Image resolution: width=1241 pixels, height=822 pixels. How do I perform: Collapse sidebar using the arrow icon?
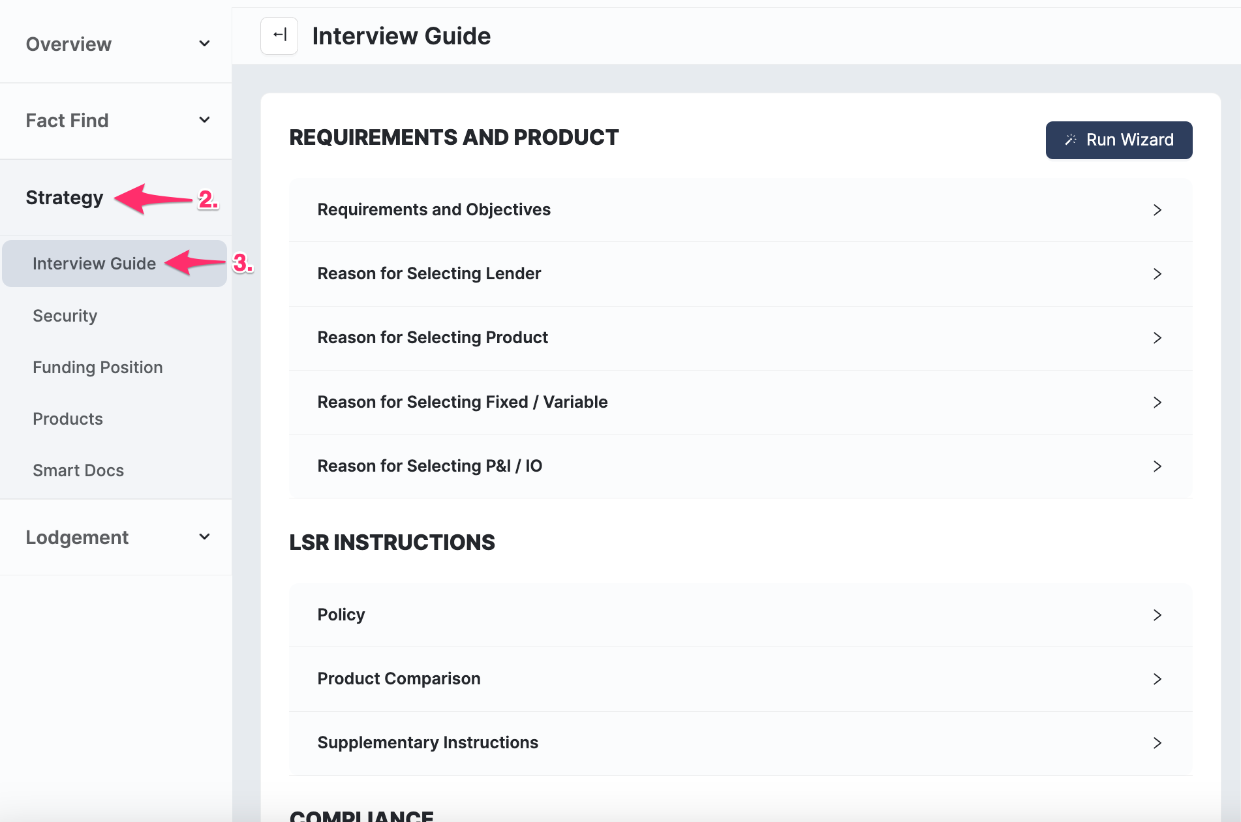[279, 35]
